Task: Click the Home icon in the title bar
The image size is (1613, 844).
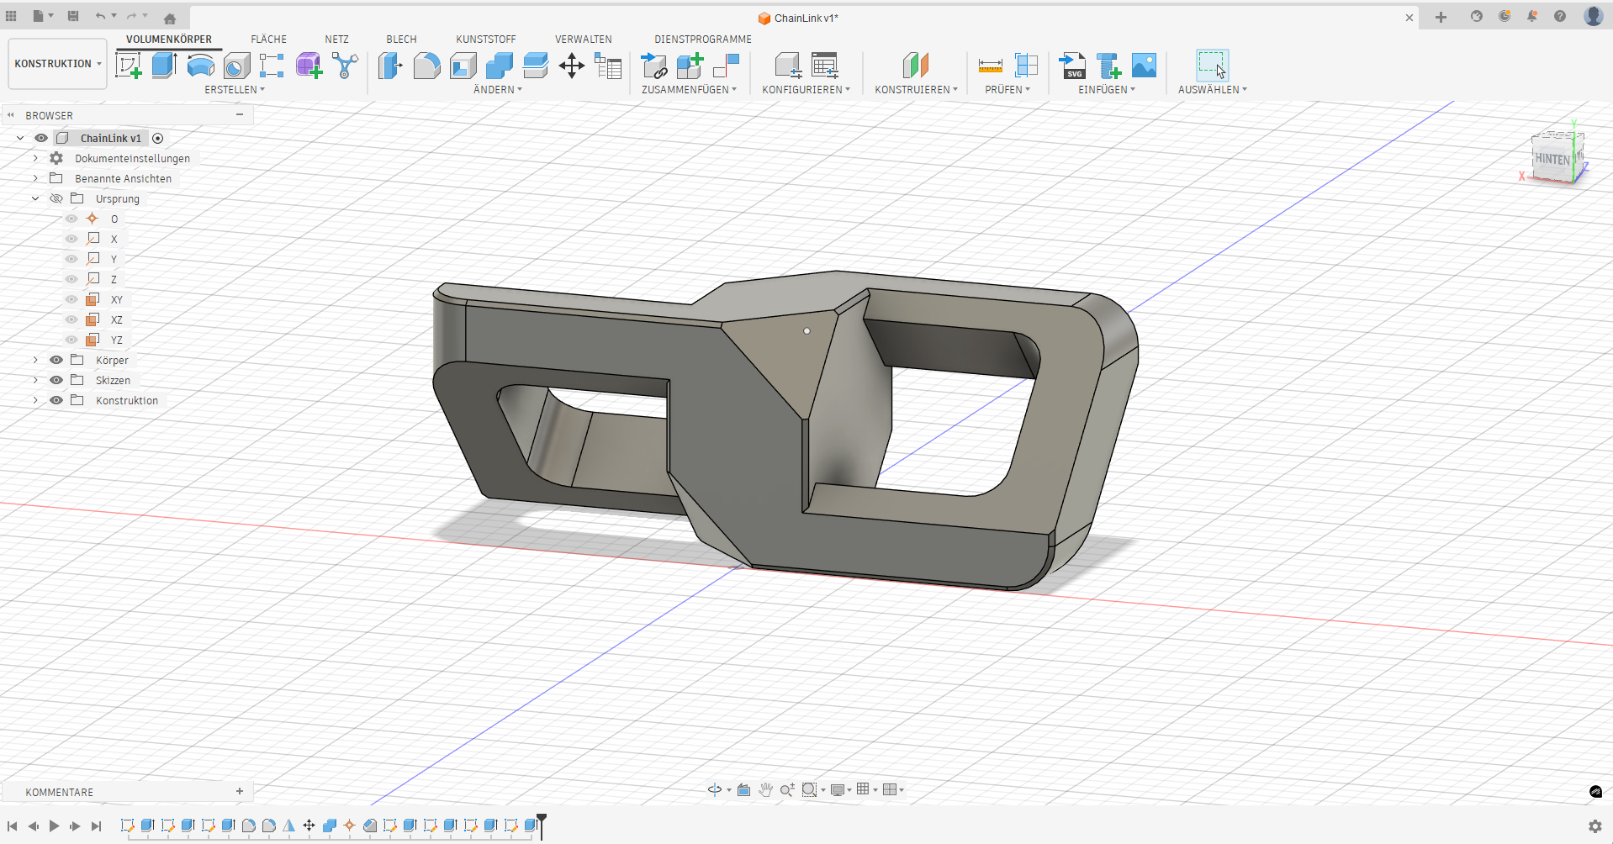Action: coord(170,18)
